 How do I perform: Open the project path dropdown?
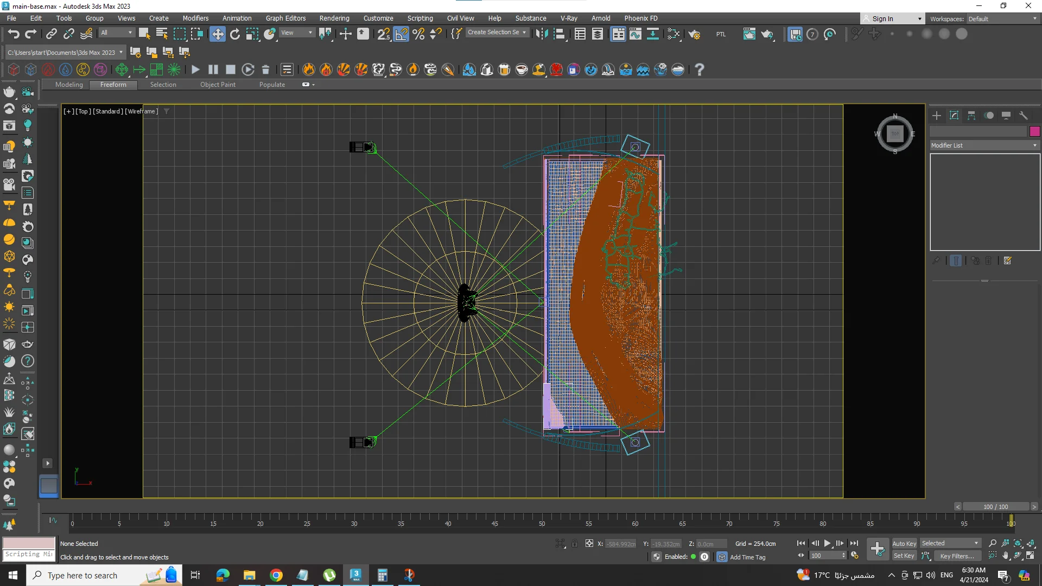pos(65,53)
